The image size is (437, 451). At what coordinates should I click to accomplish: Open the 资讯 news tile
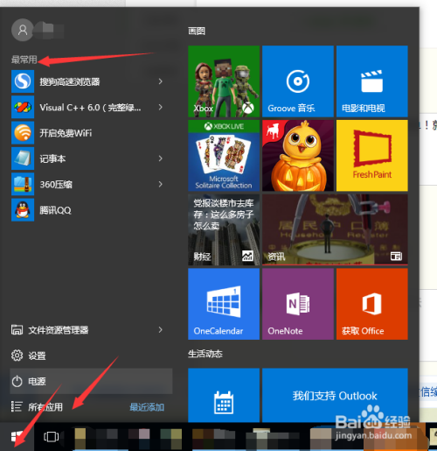coord(335,229)
